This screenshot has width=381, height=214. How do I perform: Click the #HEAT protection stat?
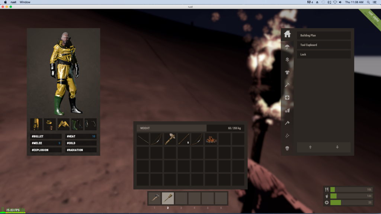(x=81, y=136)
